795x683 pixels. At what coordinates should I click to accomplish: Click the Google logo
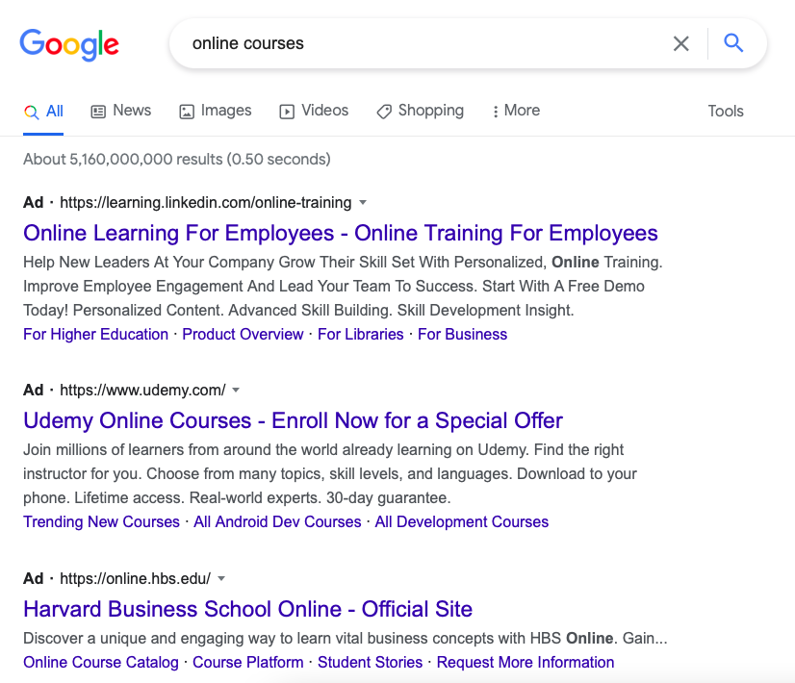69,43
